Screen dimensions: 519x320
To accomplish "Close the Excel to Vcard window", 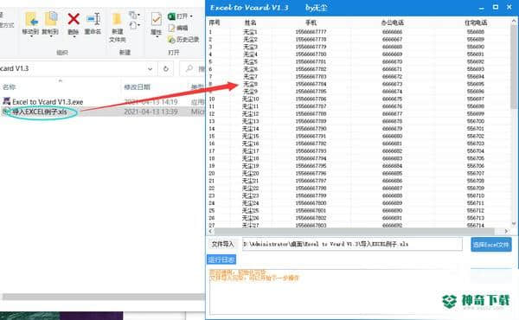I will pos(509,7).
